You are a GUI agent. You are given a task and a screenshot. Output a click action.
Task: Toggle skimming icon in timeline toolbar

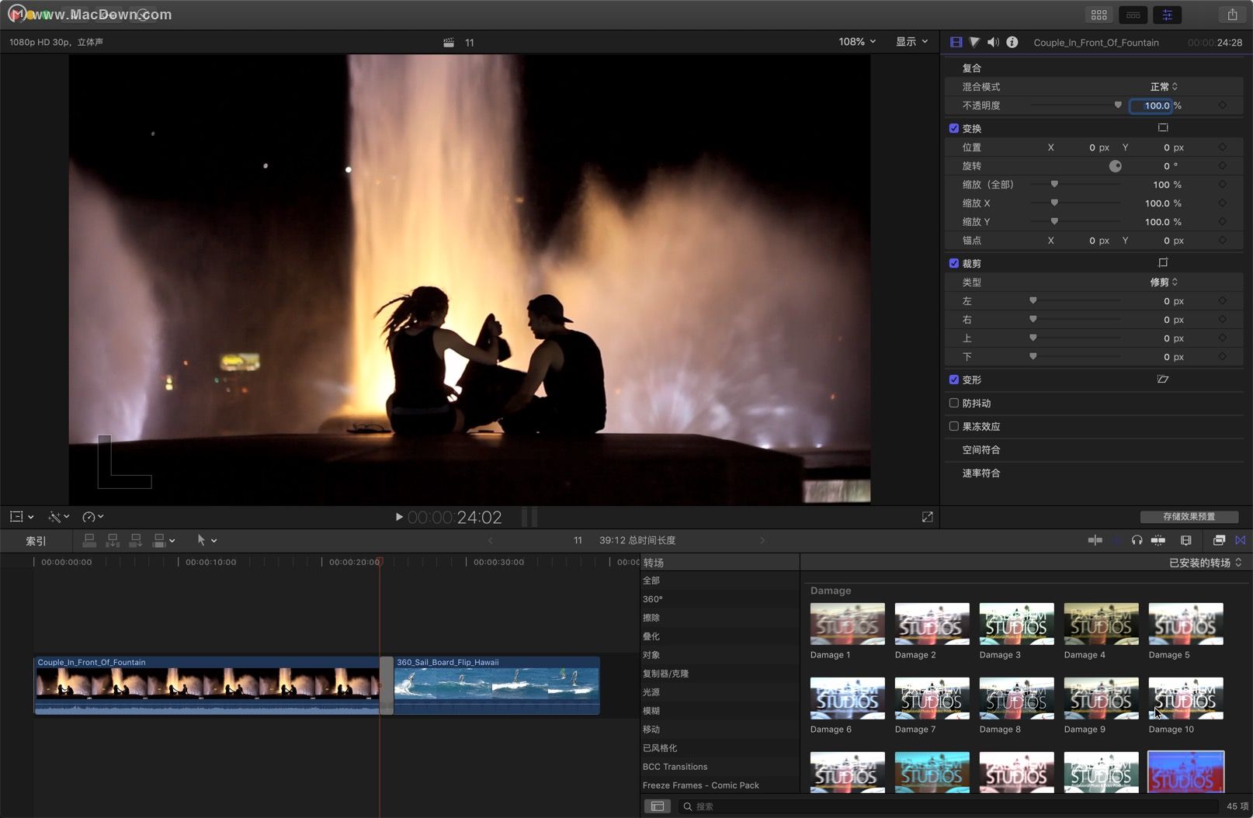[x=1095, y=540]
